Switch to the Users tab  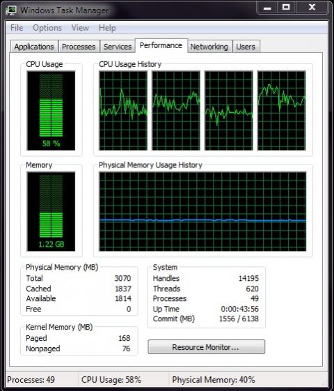pyautogui.click(x=246, y=47)
